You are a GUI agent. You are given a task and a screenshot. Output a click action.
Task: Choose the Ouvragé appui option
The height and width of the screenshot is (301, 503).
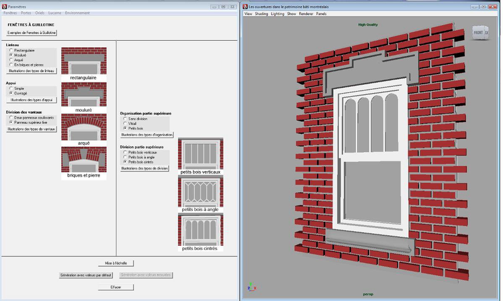(x=11, y=93)
